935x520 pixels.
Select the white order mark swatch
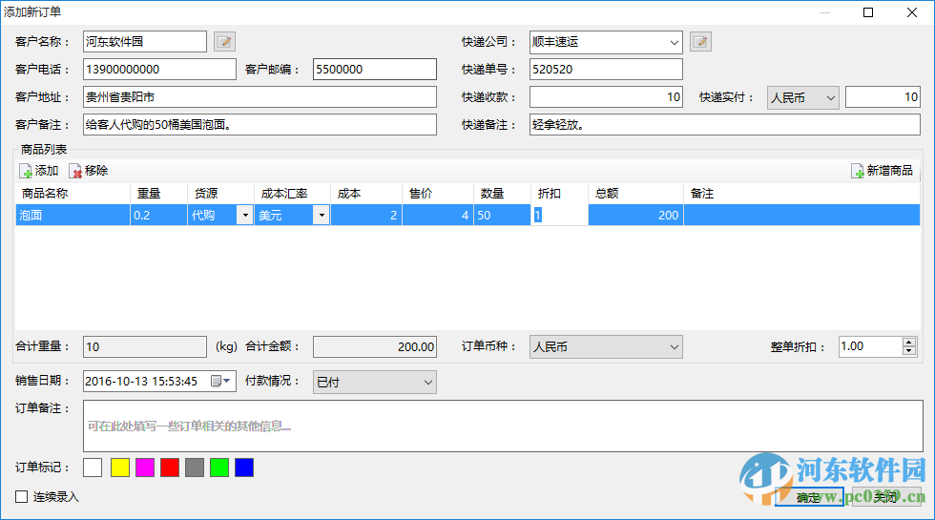point(93,468)
